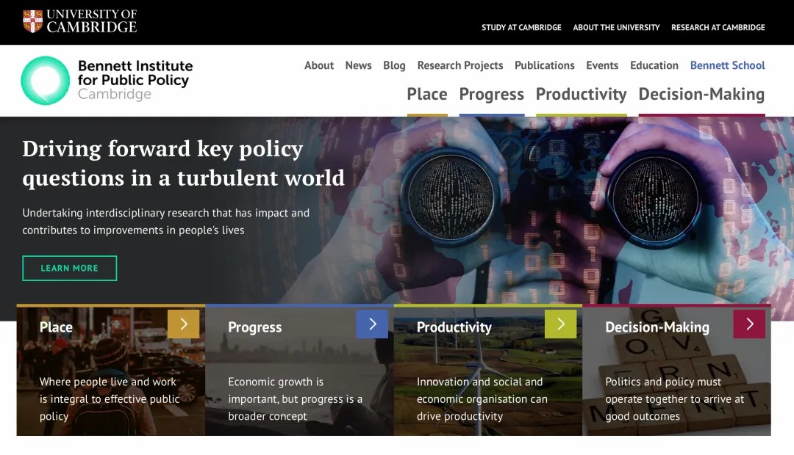
Task: Click the University of Cambridge wordmark
Action: coord(92,21)
